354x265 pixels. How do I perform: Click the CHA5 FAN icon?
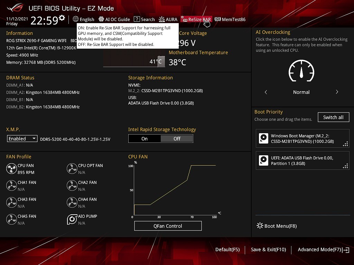pyautogui.click(x=11, y=219)
